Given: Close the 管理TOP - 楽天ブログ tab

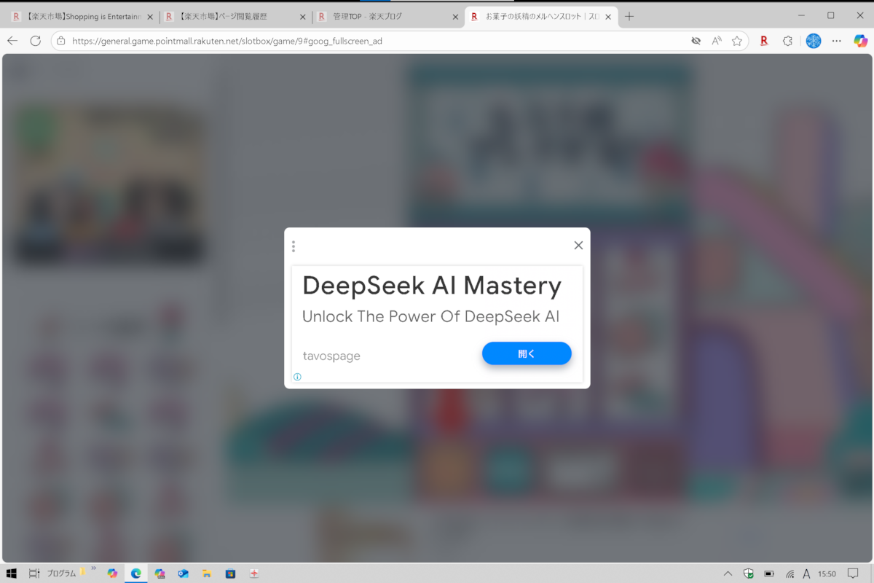Looking at the screenshot, I should [455, 17].
